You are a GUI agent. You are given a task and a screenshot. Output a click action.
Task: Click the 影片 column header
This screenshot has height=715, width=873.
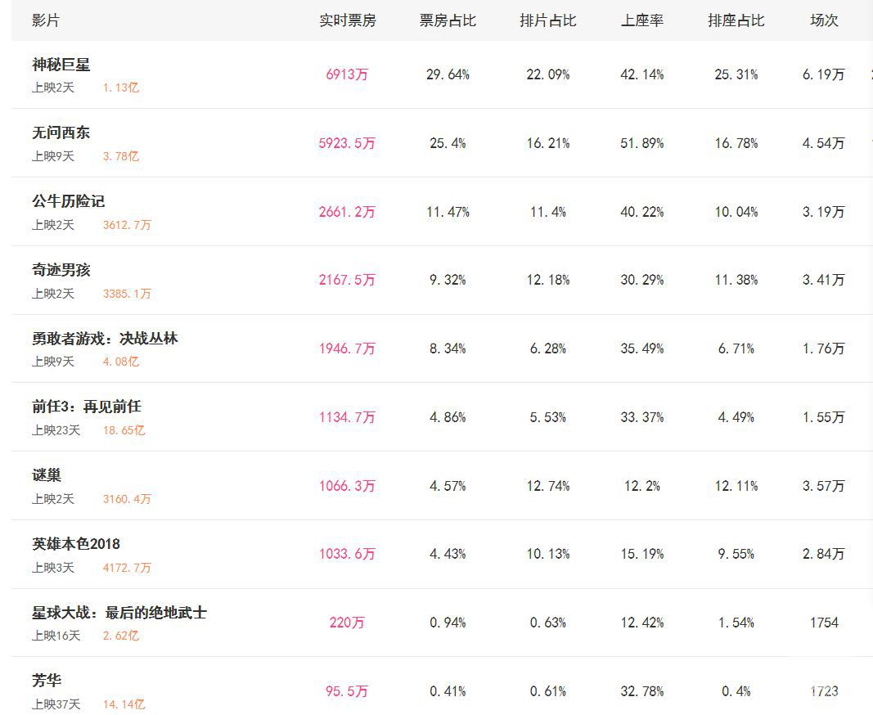46,20
